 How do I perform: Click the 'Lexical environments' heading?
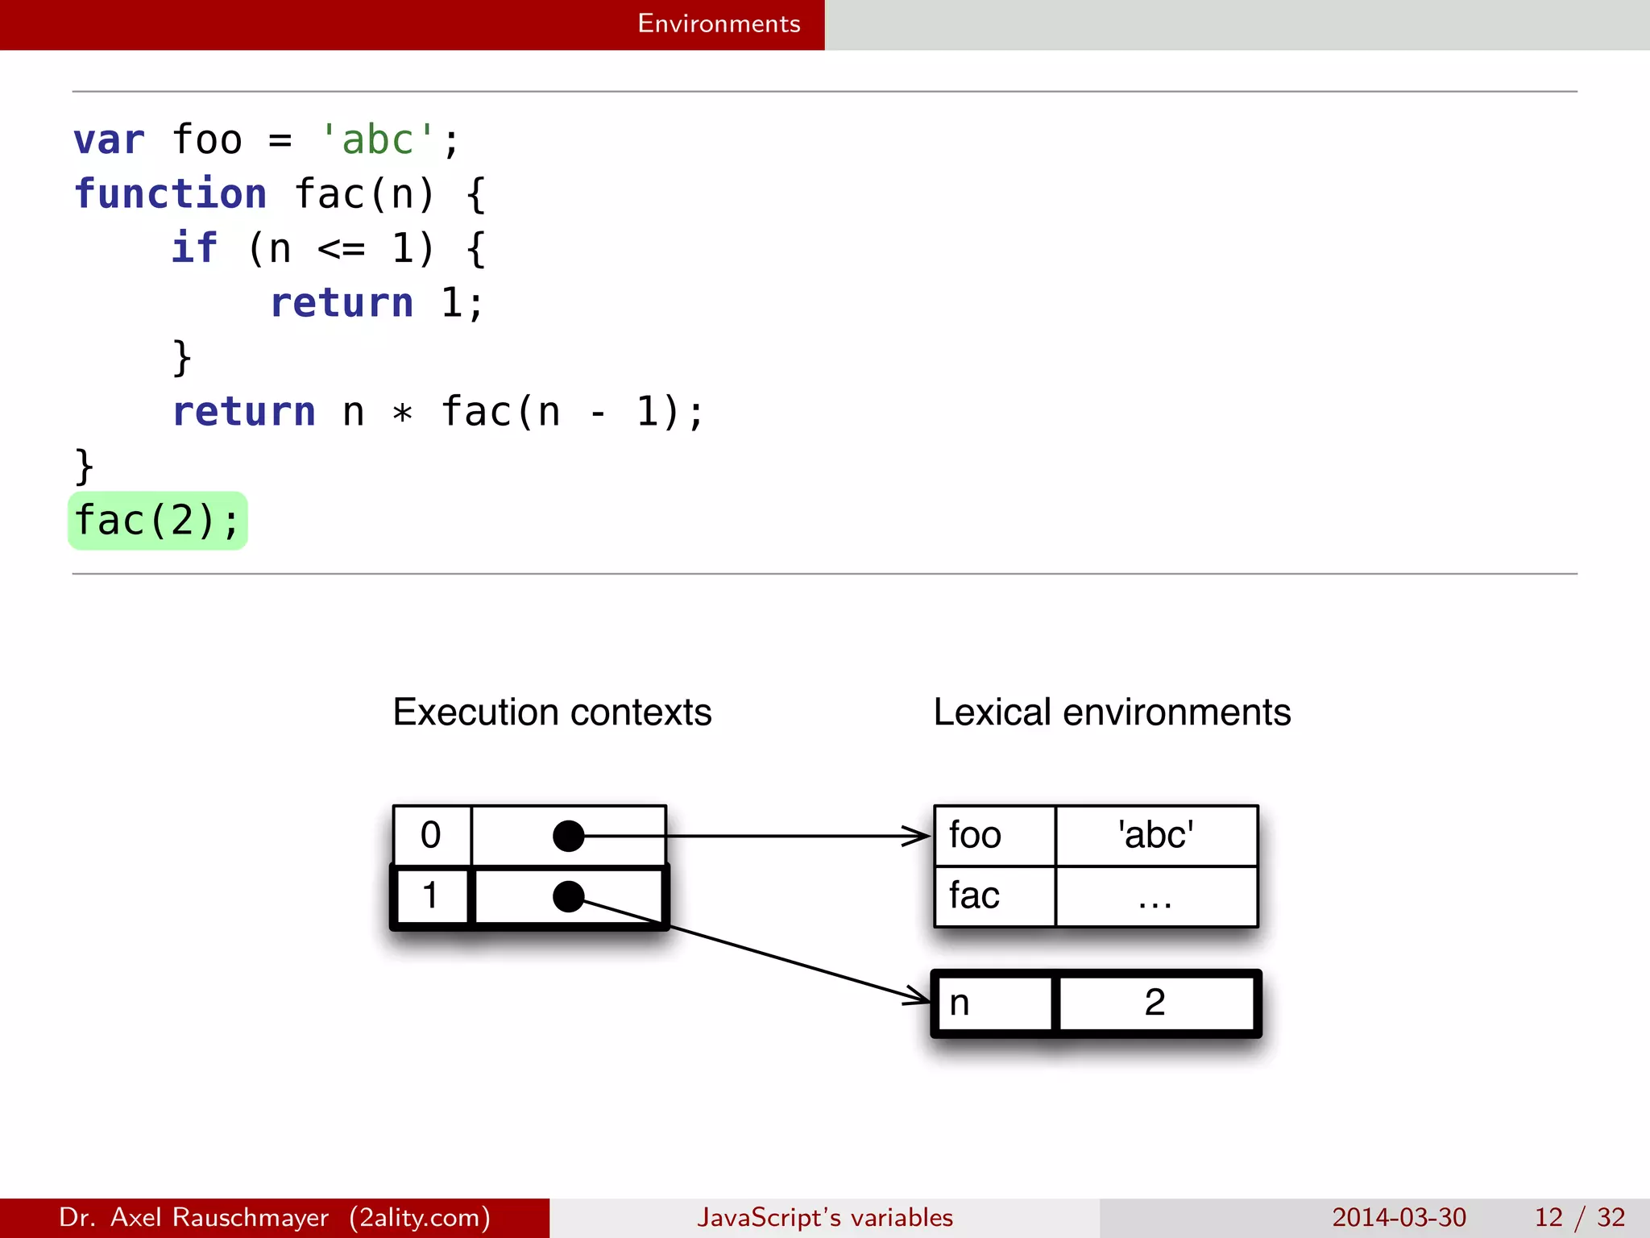1112,712
